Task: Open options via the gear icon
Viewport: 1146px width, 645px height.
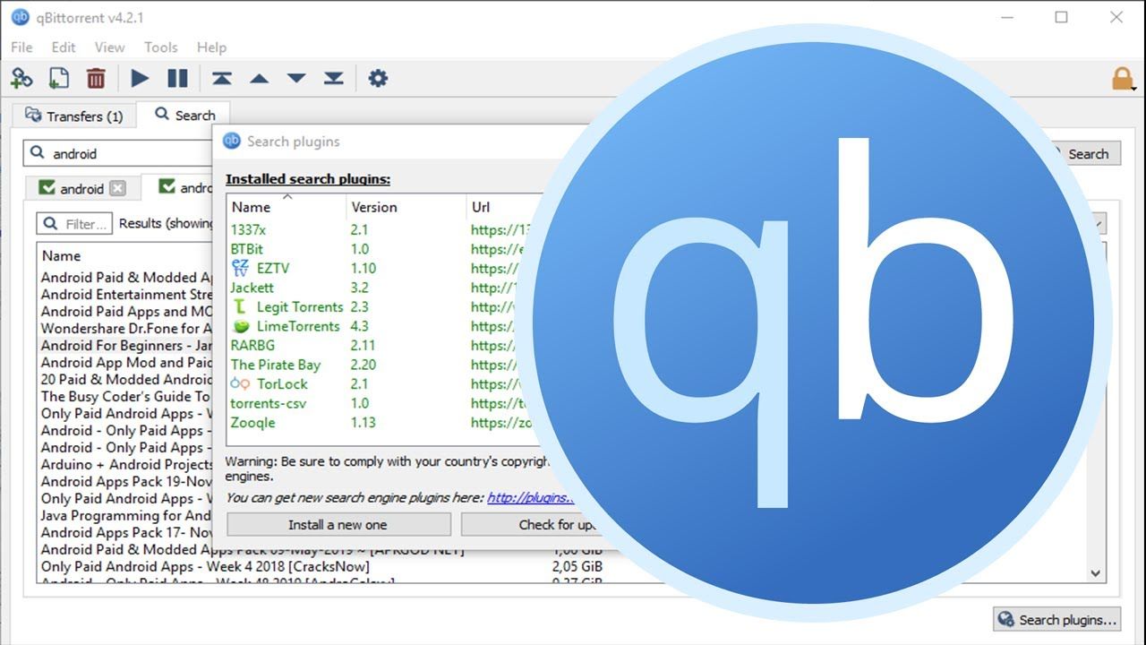Action: [x=378, y=79]
